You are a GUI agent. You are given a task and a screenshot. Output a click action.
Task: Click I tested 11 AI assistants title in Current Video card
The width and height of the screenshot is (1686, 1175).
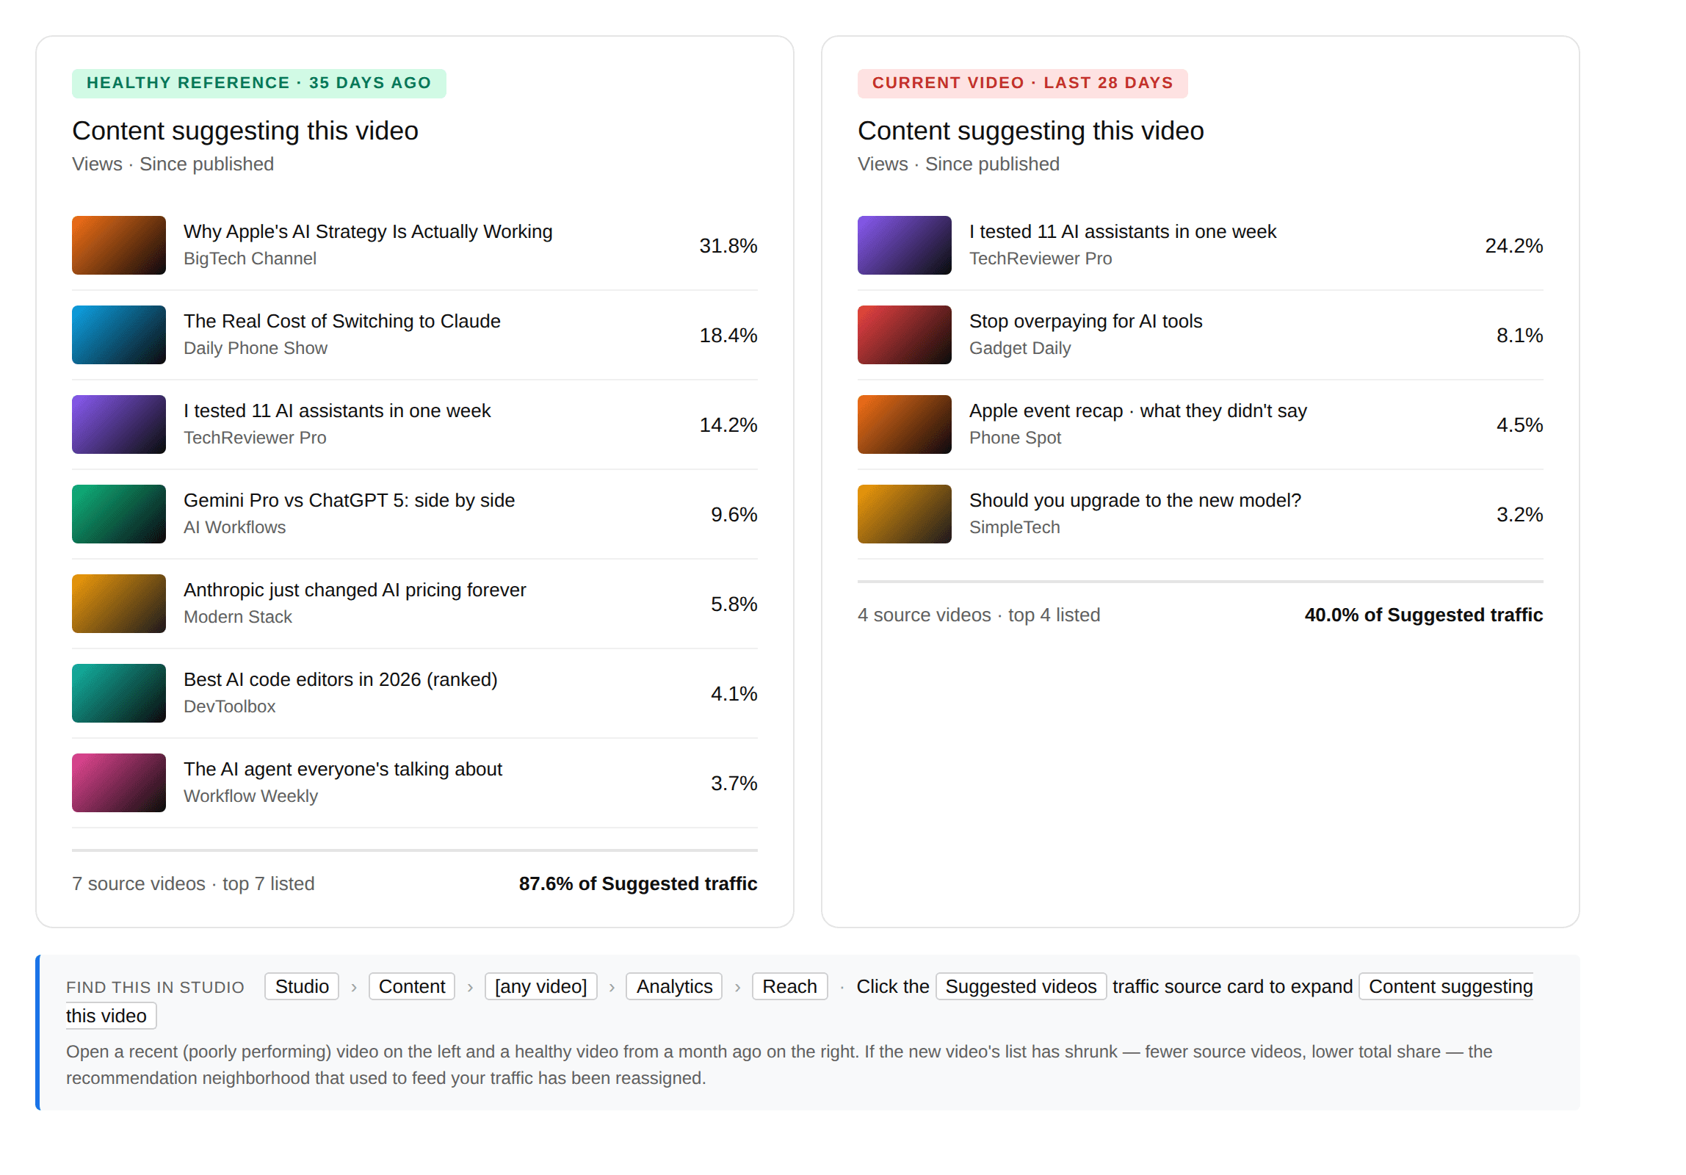pos(1123,231)
